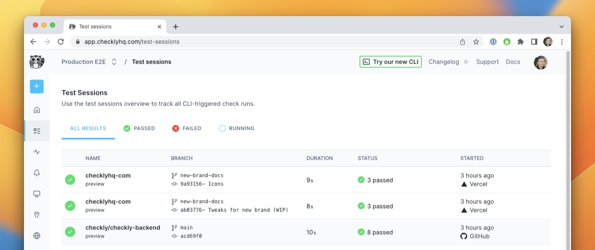Open the alerts bell sidebar icon
The image size is (595, 250).
click(x=37, y=173)
